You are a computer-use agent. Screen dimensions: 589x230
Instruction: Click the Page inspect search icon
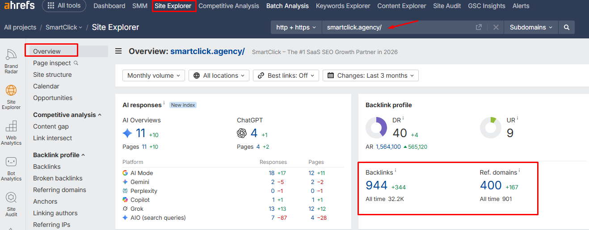[76, 63]
